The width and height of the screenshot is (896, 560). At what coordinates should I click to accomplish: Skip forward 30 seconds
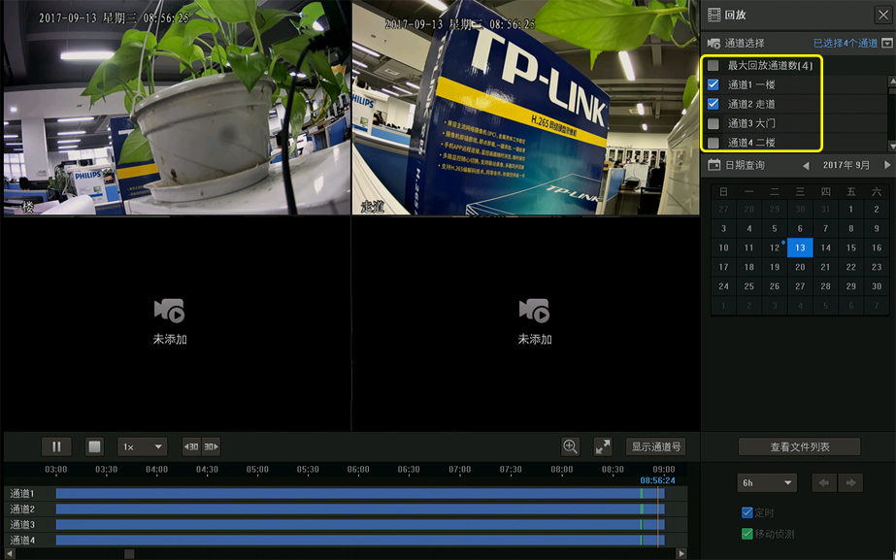point(211,446)
